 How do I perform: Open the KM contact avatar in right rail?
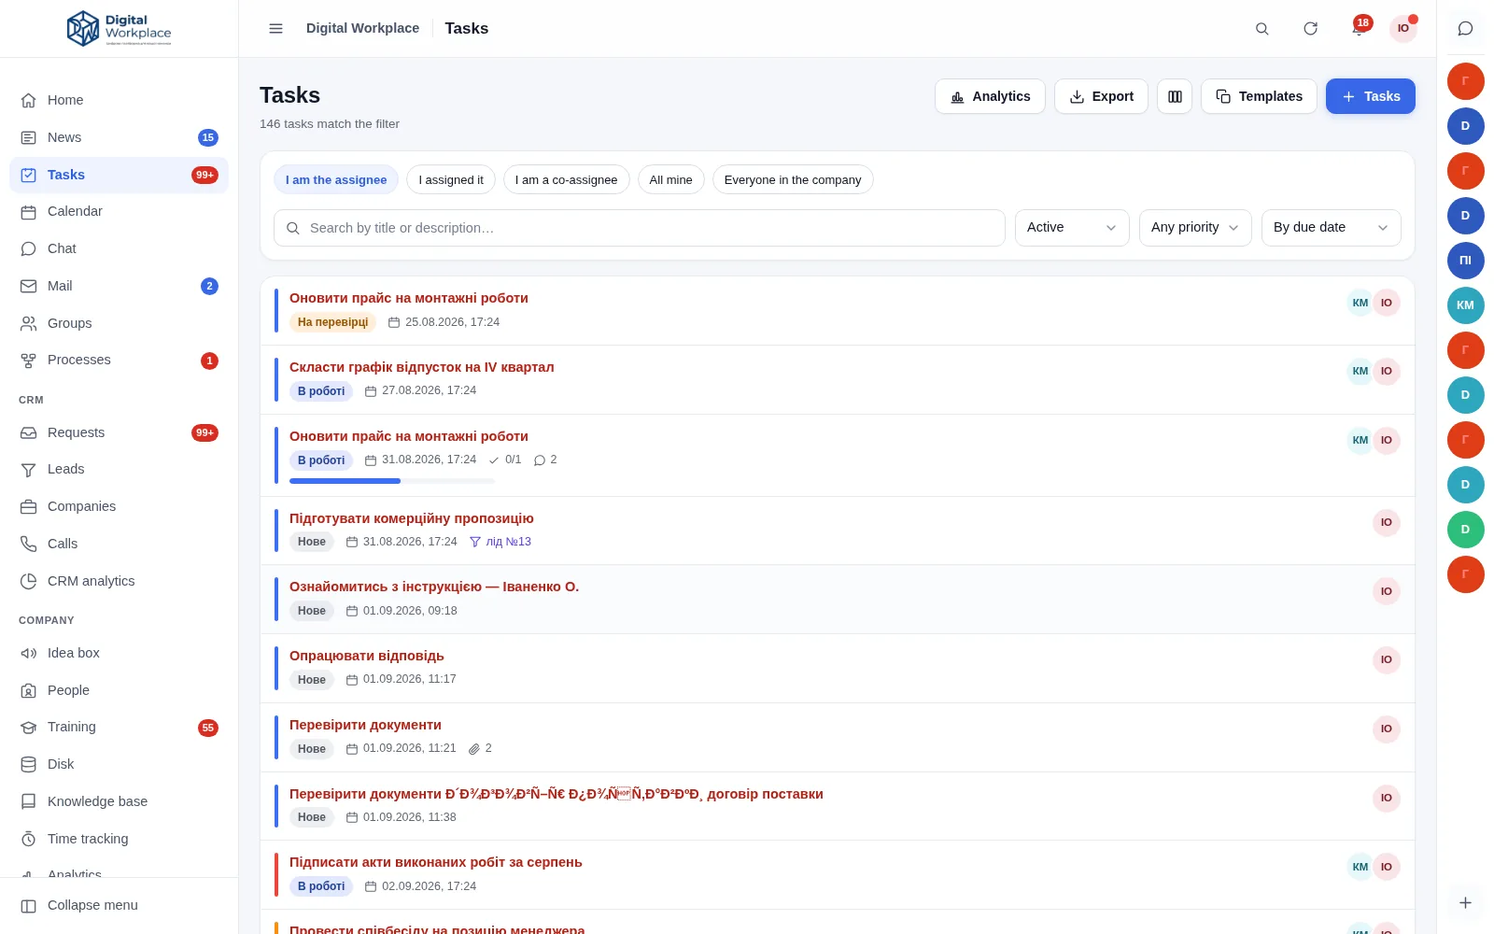[1466, 305]
